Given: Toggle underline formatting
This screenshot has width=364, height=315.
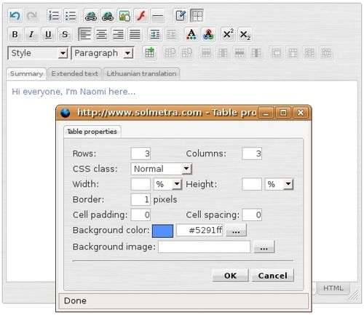Looking at the screenshot, I should click(x=48, y=34).
